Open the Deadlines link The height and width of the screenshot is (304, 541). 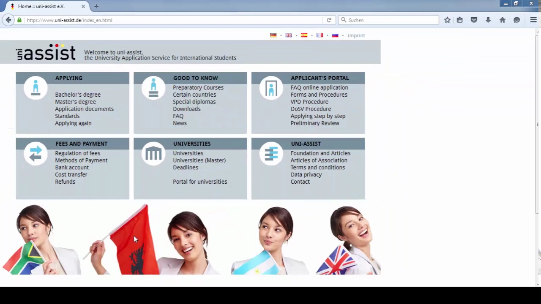(186, 168)
